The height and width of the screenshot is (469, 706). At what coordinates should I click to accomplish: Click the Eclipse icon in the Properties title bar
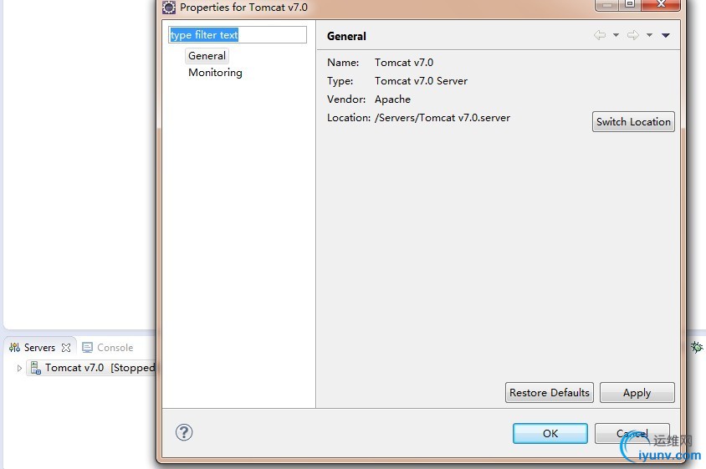(169, 8)
